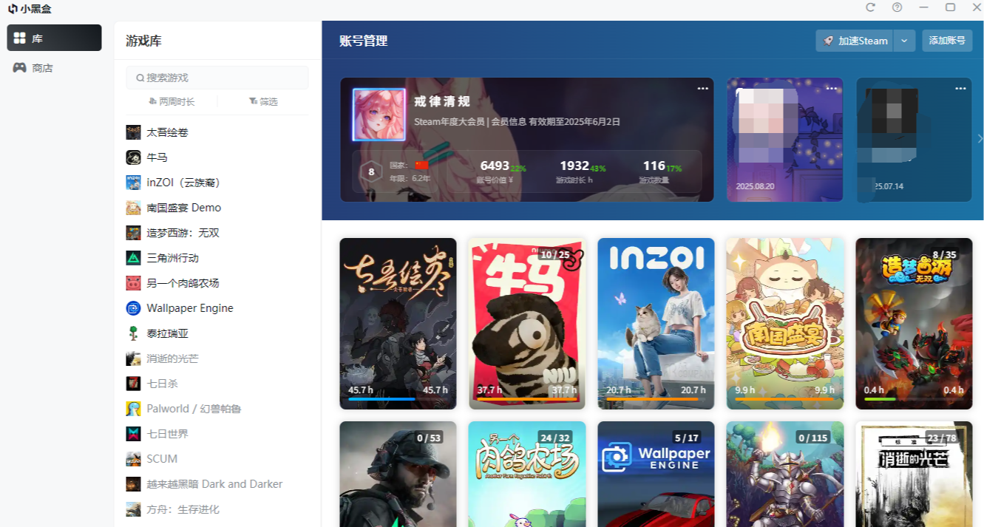The image size is (984, 527).
Task: Click 23 / 78 badge on 消逝的光芒
Action: (x=942, y=438)
